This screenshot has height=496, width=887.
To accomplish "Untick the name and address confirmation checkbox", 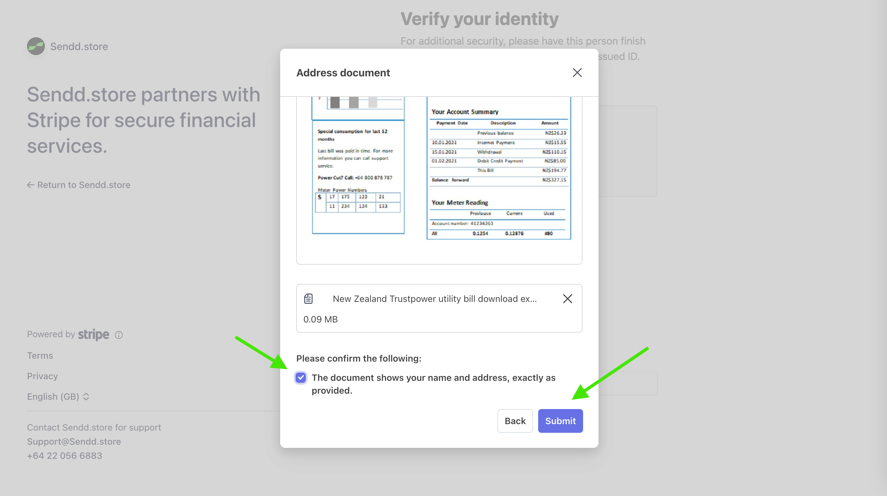I will click(x=301, y=378).
